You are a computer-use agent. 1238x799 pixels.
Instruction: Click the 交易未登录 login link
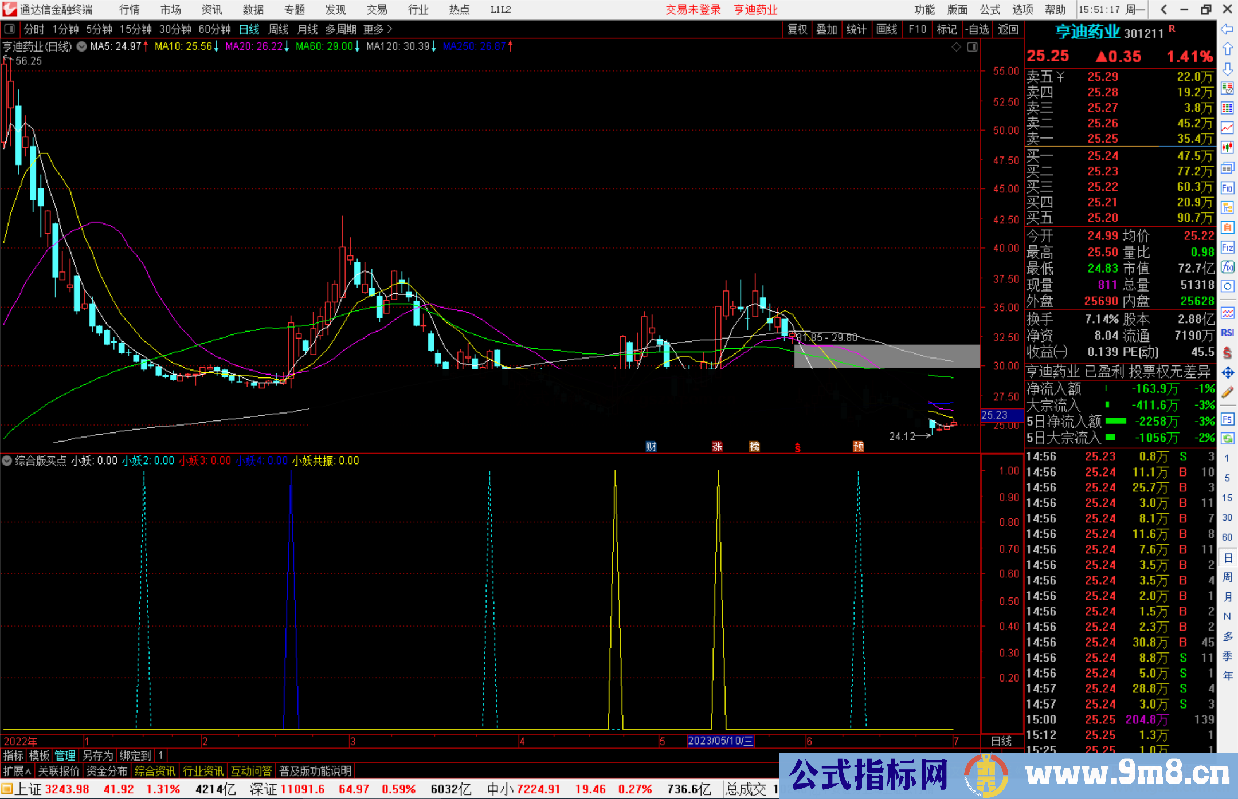pyautogui.click(x=694, y=10)
